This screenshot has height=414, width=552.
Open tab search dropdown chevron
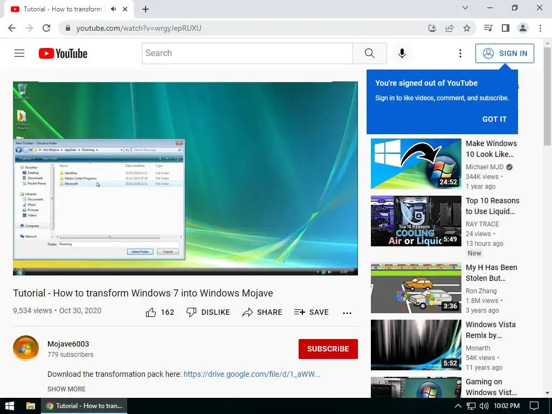click(465, 8)
